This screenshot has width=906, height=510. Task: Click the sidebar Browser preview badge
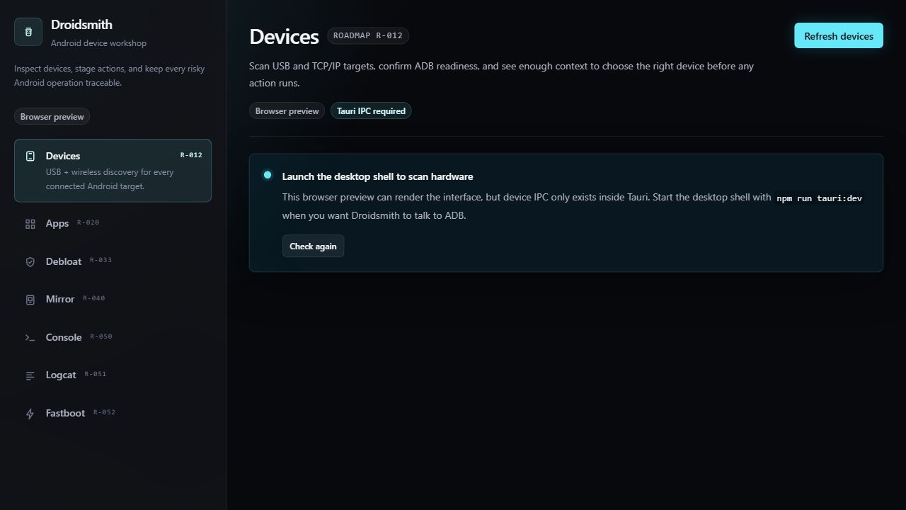(52, 116)
